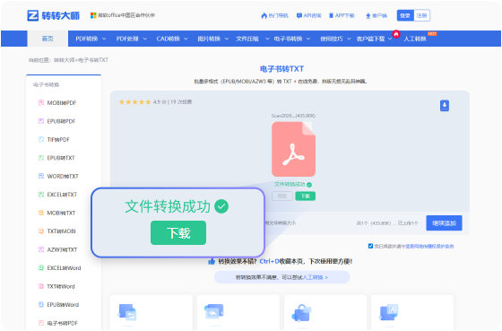This screenshot has height=331, width=502.
Task: Click the blue download-all icon in converter panel
Action: pyautogui.click(x=445, y=106)
